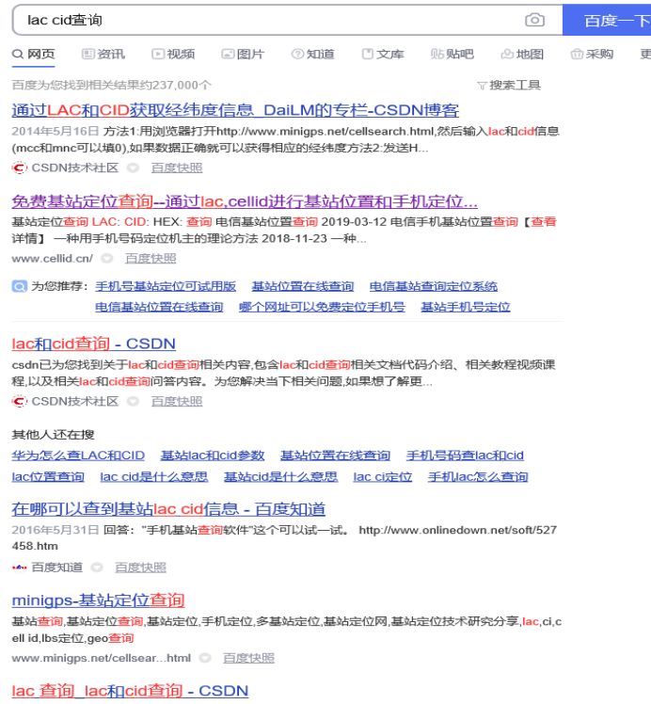
Task: Expand dropdown arrow next to first CSDN技术社区
Action: (x=133, y=168)
